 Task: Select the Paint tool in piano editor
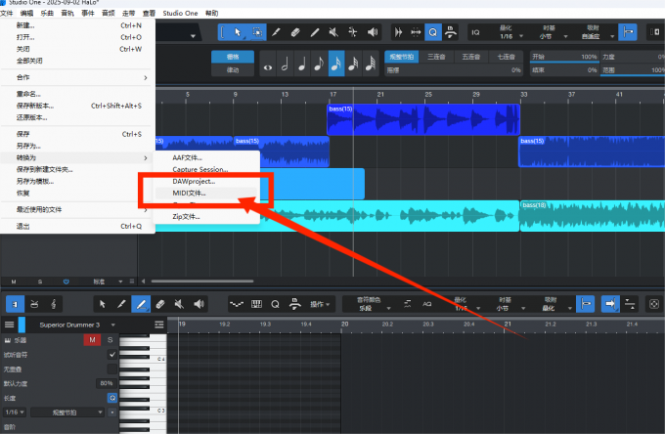point(143,305)
